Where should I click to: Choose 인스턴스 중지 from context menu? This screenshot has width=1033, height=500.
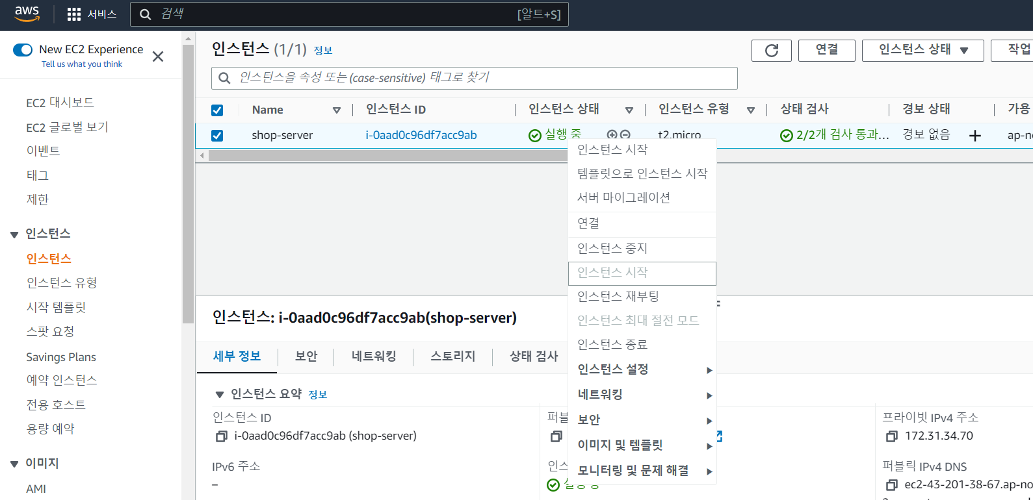642,249
